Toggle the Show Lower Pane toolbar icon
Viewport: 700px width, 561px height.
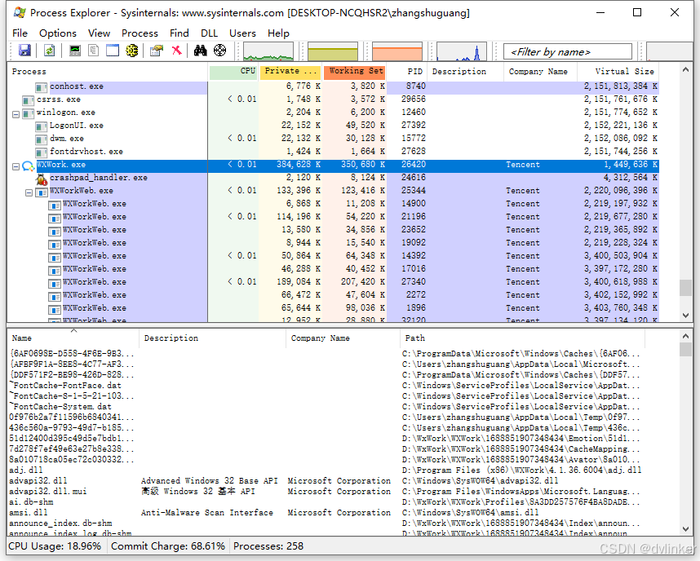coord(113,51)
